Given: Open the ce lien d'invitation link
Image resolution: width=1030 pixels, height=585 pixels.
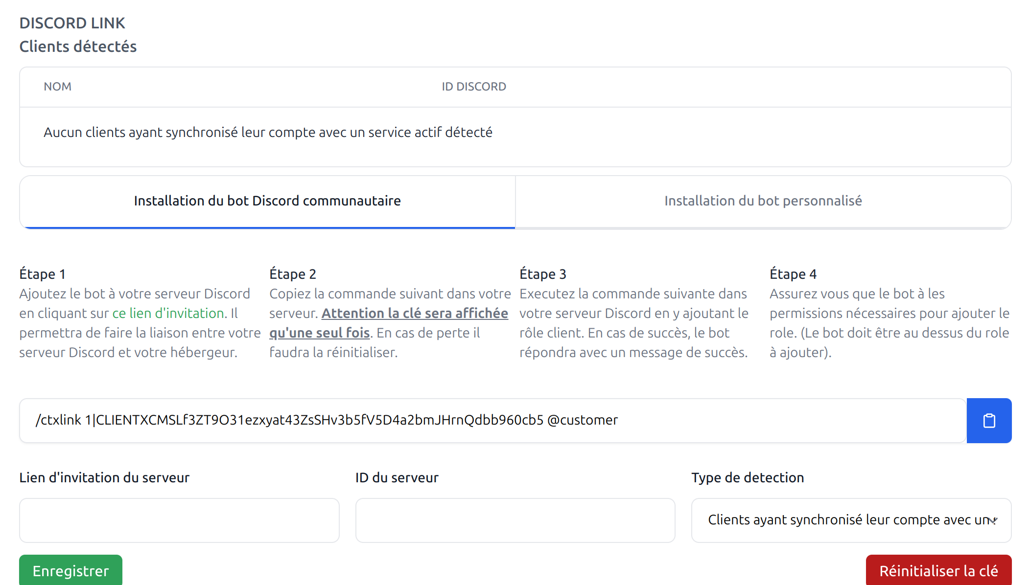Looking at the screenshot, I should [168, 313].
